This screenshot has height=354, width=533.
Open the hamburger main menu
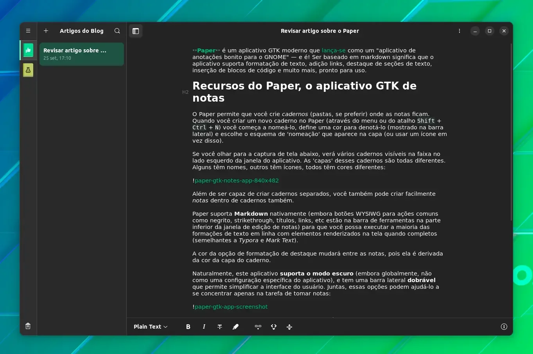(28, 31)
